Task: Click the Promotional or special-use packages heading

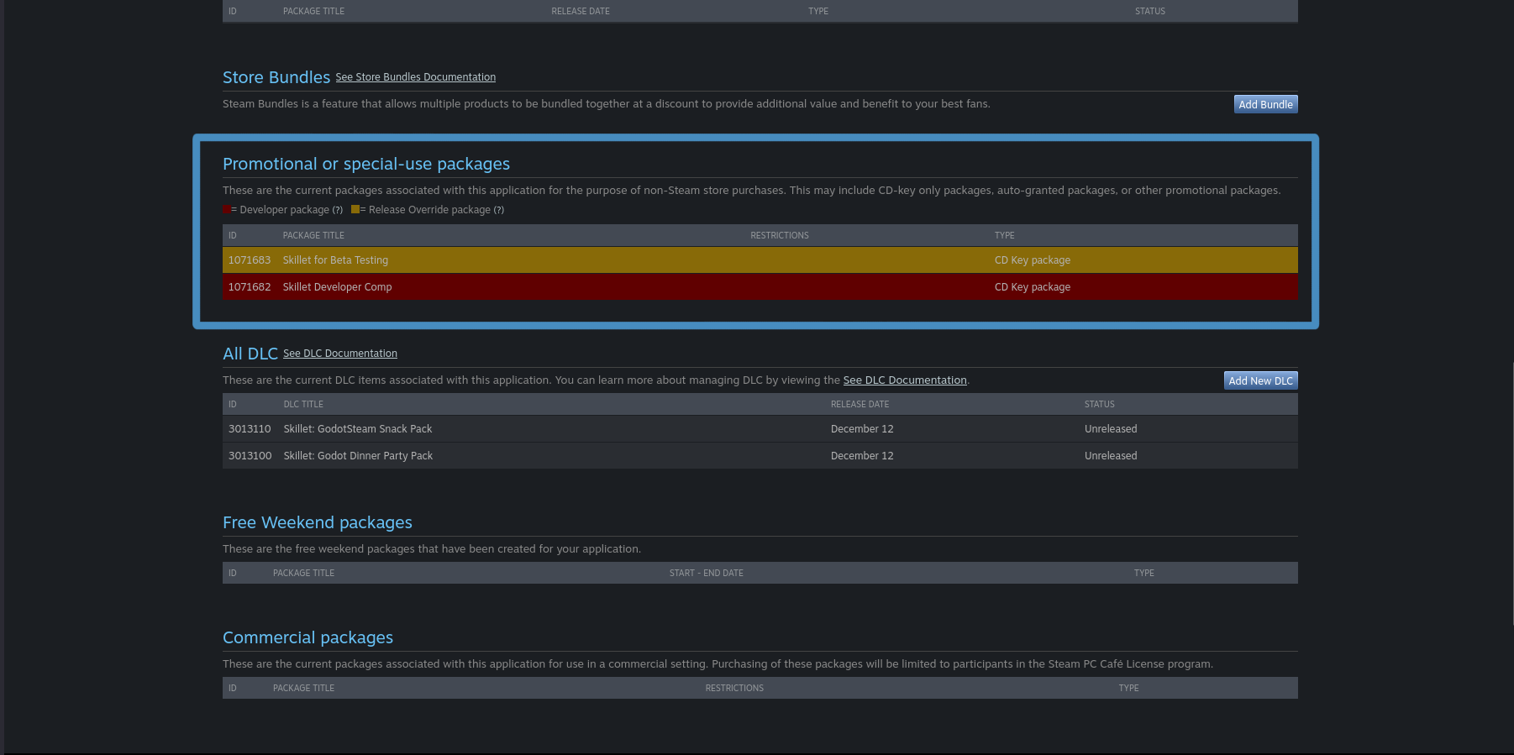Action: coord(366,164)
